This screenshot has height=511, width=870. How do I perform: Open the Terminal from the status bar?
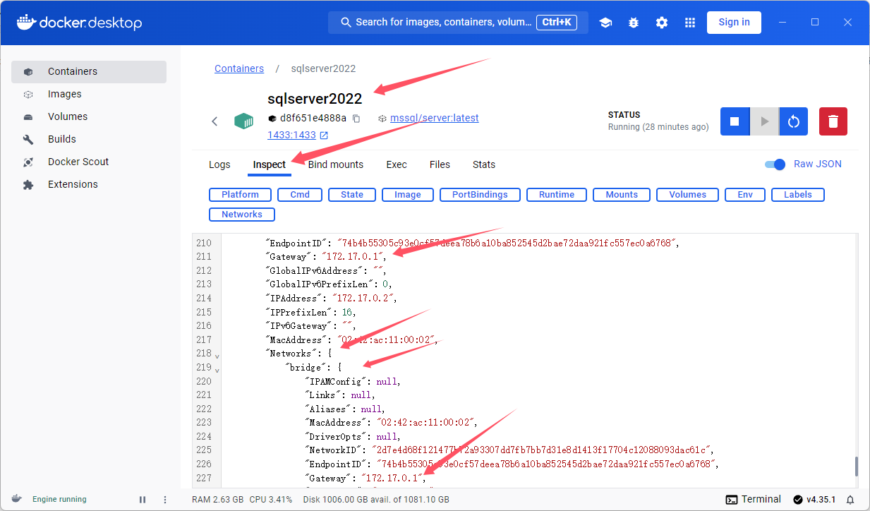tap(754, 499)
